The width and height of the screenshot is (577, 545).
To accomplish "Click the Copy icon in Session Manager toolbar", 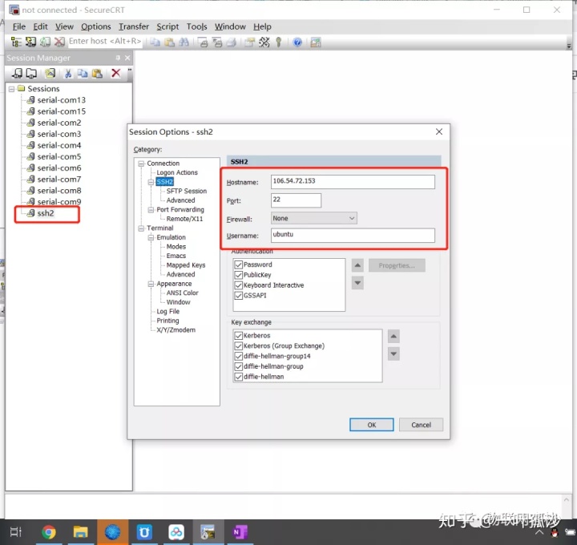I will [x=83, y=73].
